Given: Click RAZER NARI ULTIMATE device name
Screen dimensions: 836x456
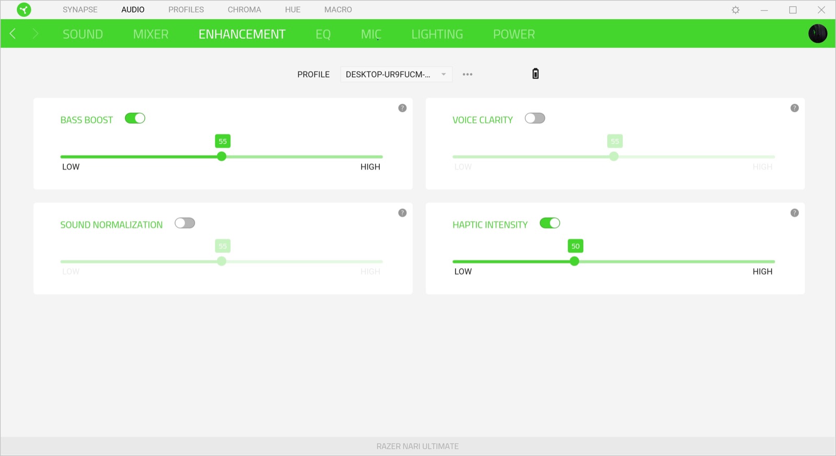Looking at the screenshot, I should [x=417, y=447].
